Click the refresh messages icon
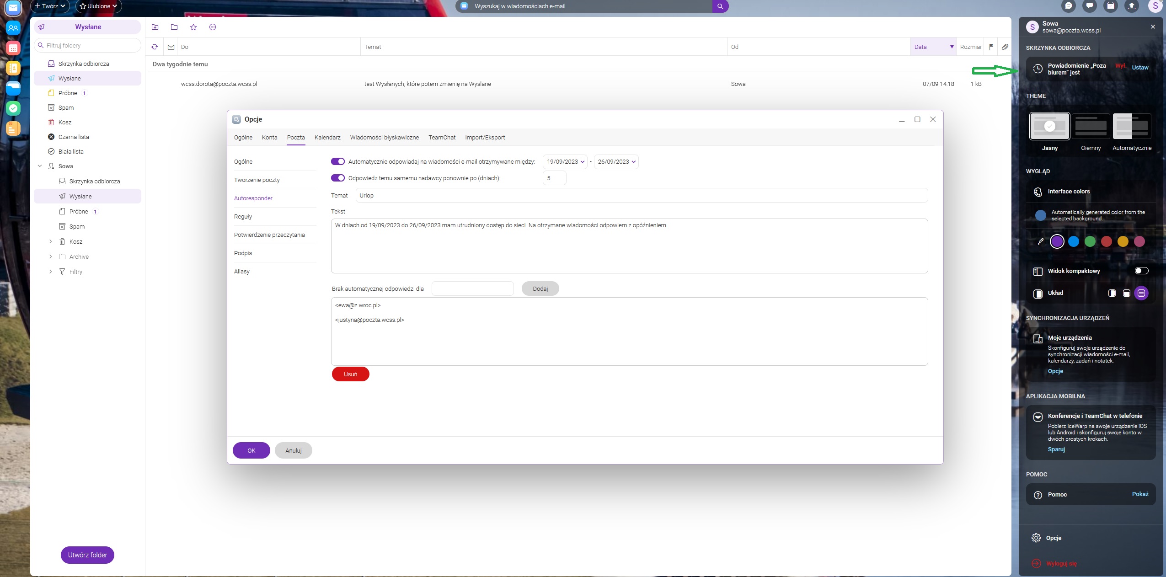This screenshot has height=577, width=1166. point(155,47)
